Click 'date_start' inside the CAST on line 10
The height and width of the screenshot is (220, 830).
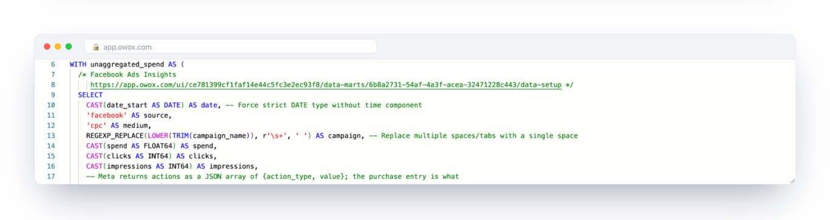(x=127, y=105)
